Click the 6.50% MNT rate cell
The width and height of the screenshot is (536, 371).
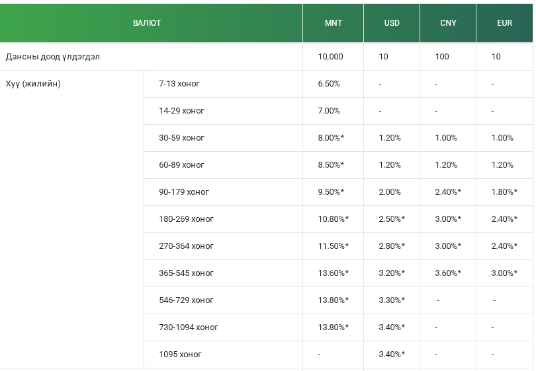[x=329, y=84]
